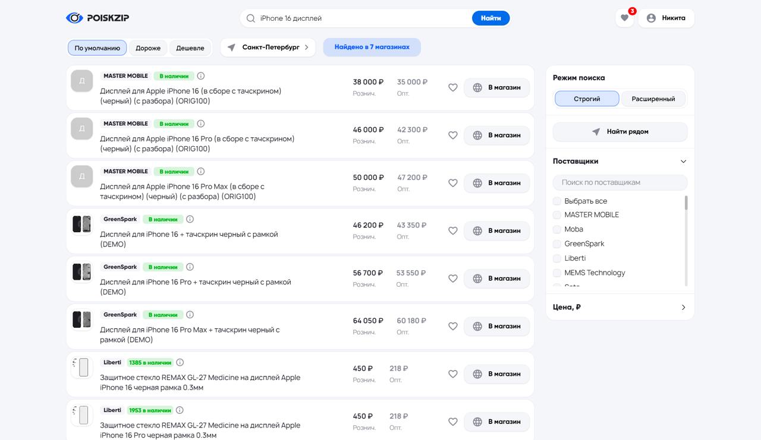Viewport: 761px width, 440px height.
Task: Go to store for 64 050 ₽ item
Action: [496, 326]
